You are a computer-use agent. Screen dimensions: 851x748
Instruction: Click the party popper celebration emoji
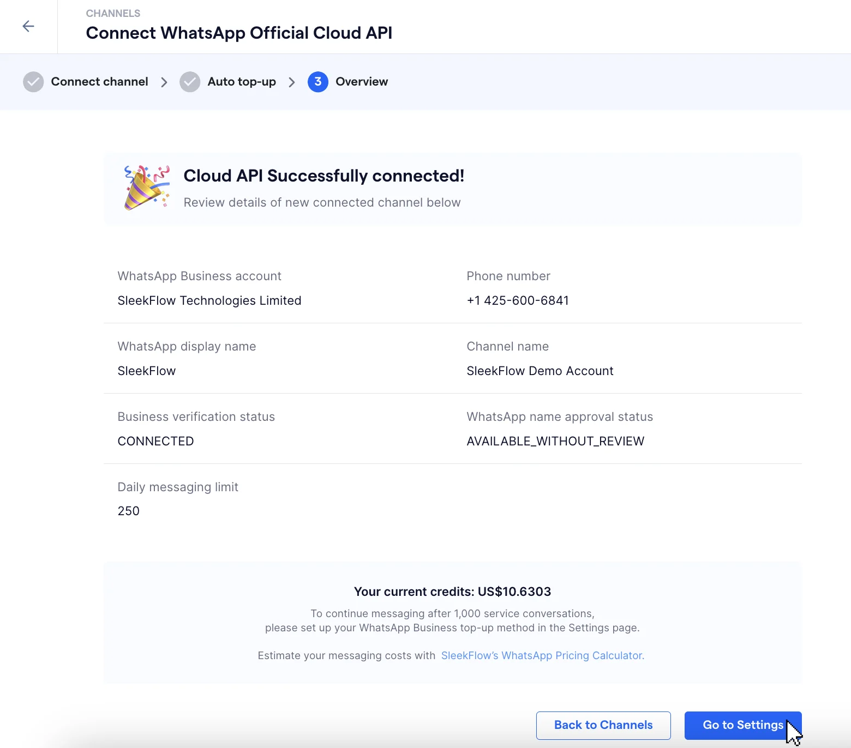tap(145, 188)
